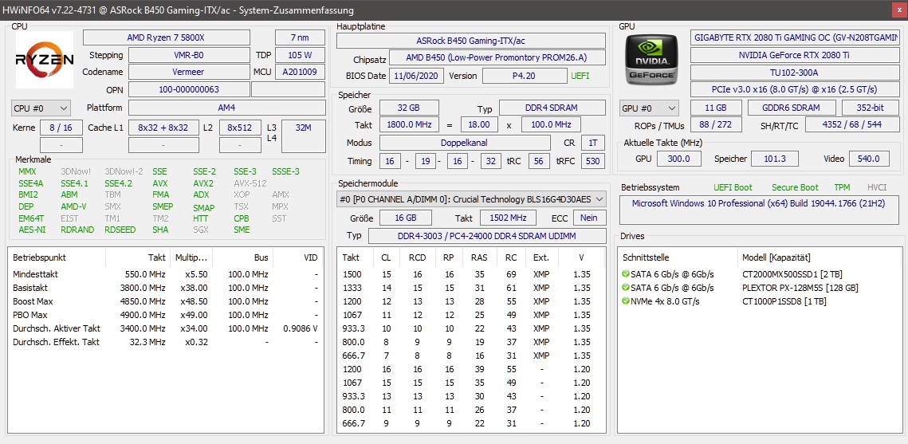The image size is (908, 444).
Task: Click the Windows 10 Professional OS field
Action: [x=761, y=210]
